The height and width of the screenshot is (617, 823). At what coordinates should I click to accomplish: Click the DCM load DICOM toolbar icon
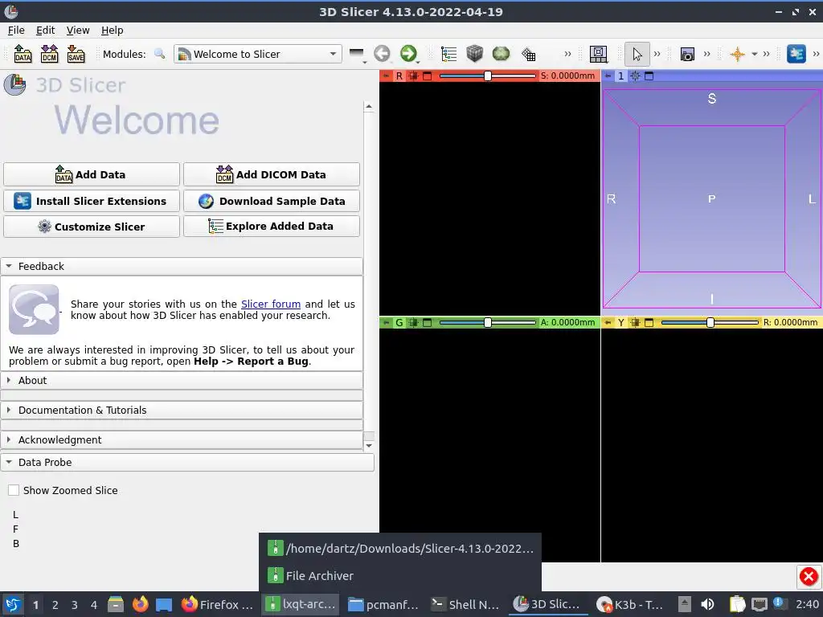[49, 54]
